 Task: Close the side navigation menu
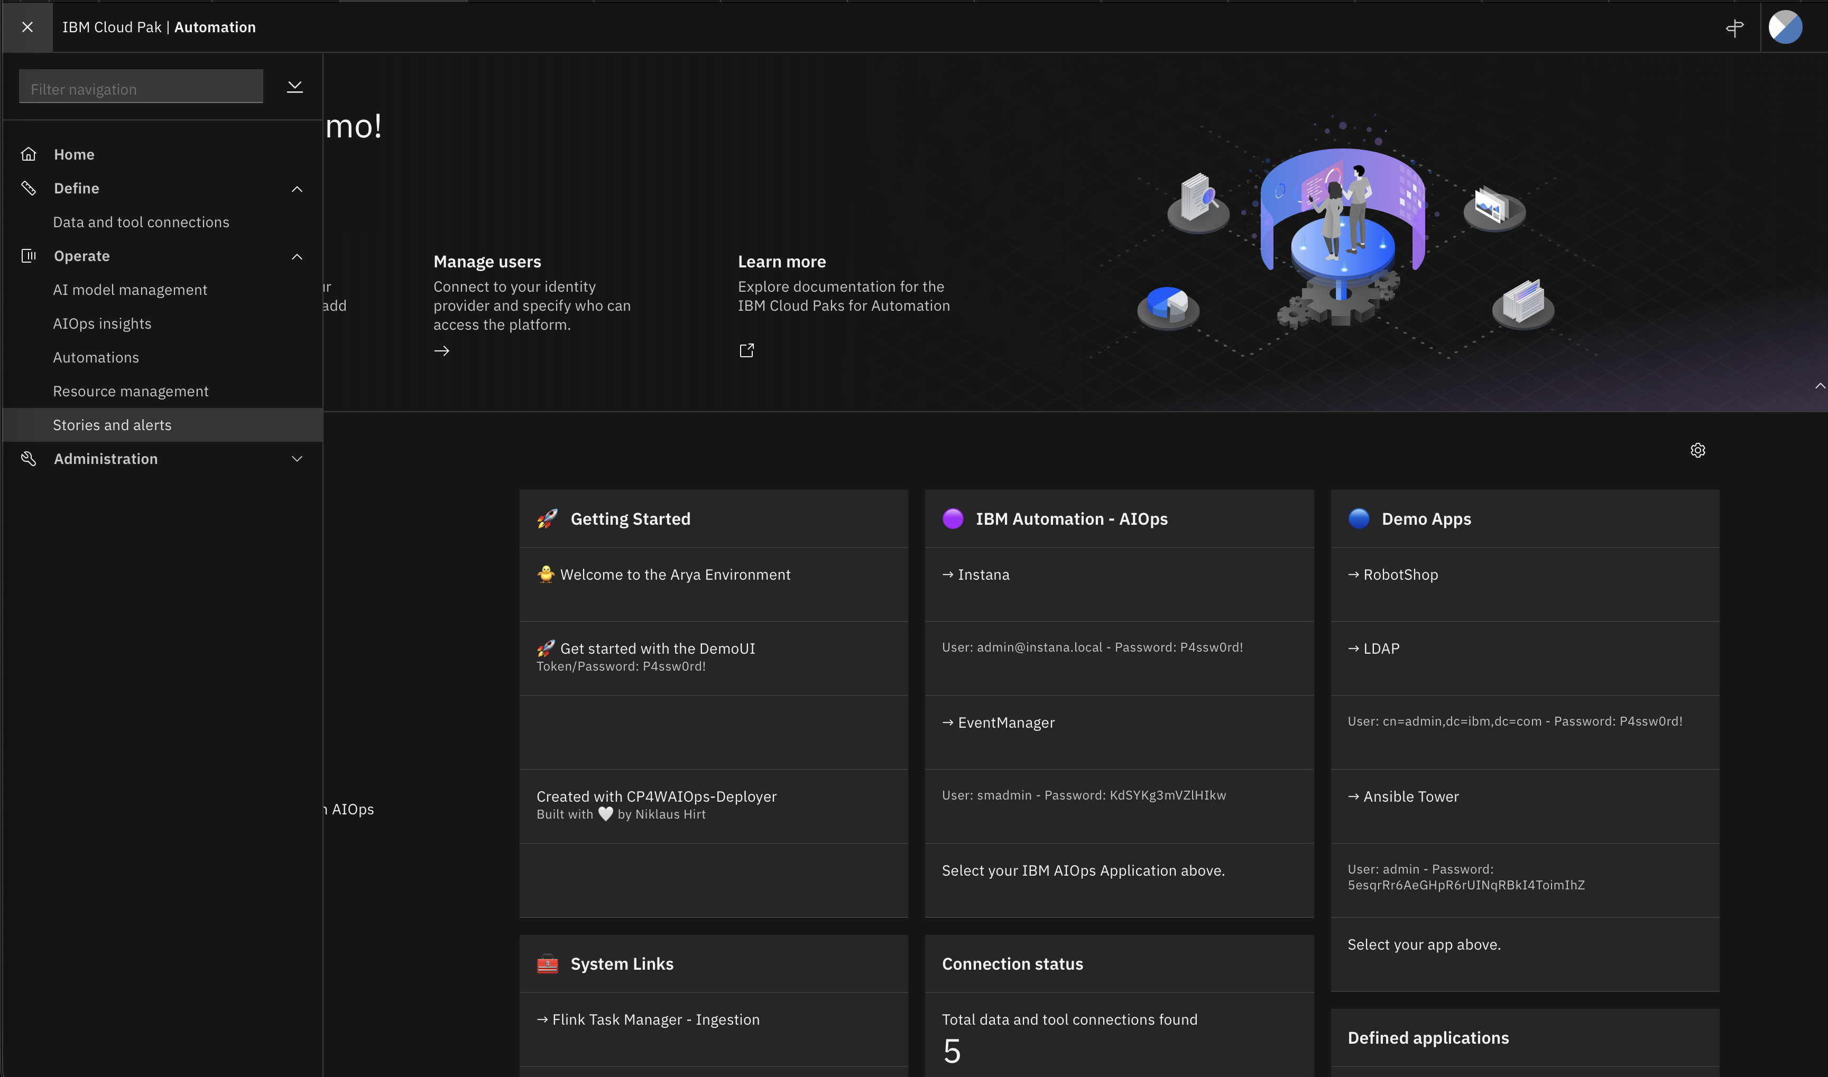(x=27, y=27)
